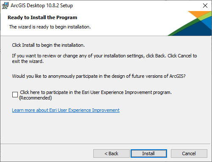Click the word "Back" in the instruction paragraph
Viewport: 212px width, 162px height.
(160, 56)
